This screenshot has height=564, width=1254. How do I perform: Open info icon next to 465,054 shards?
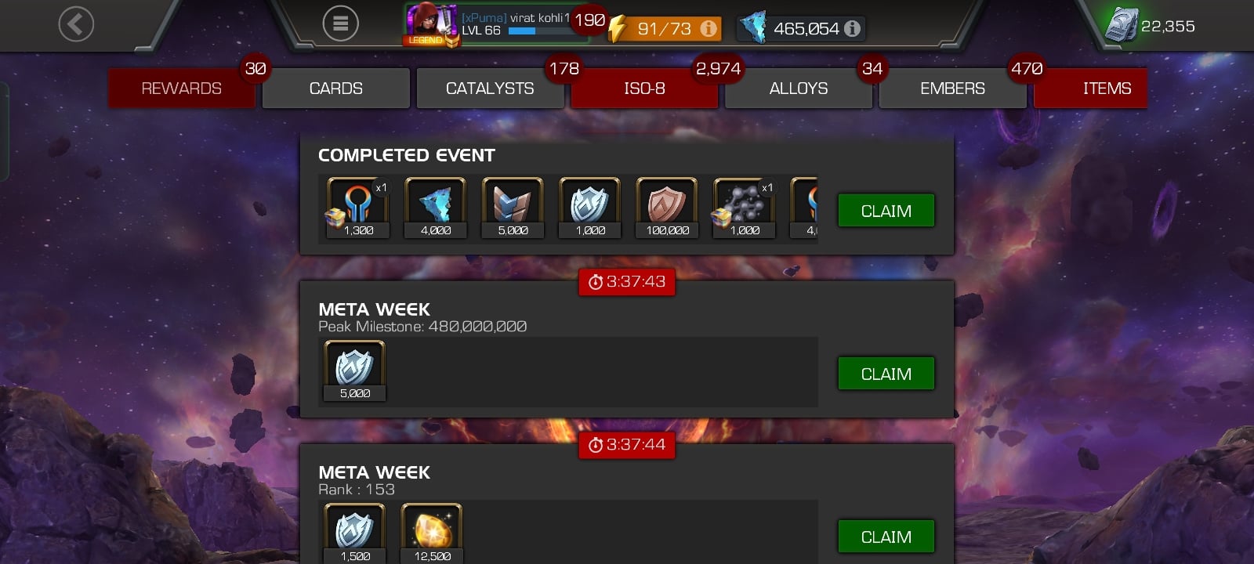[852, 29]
